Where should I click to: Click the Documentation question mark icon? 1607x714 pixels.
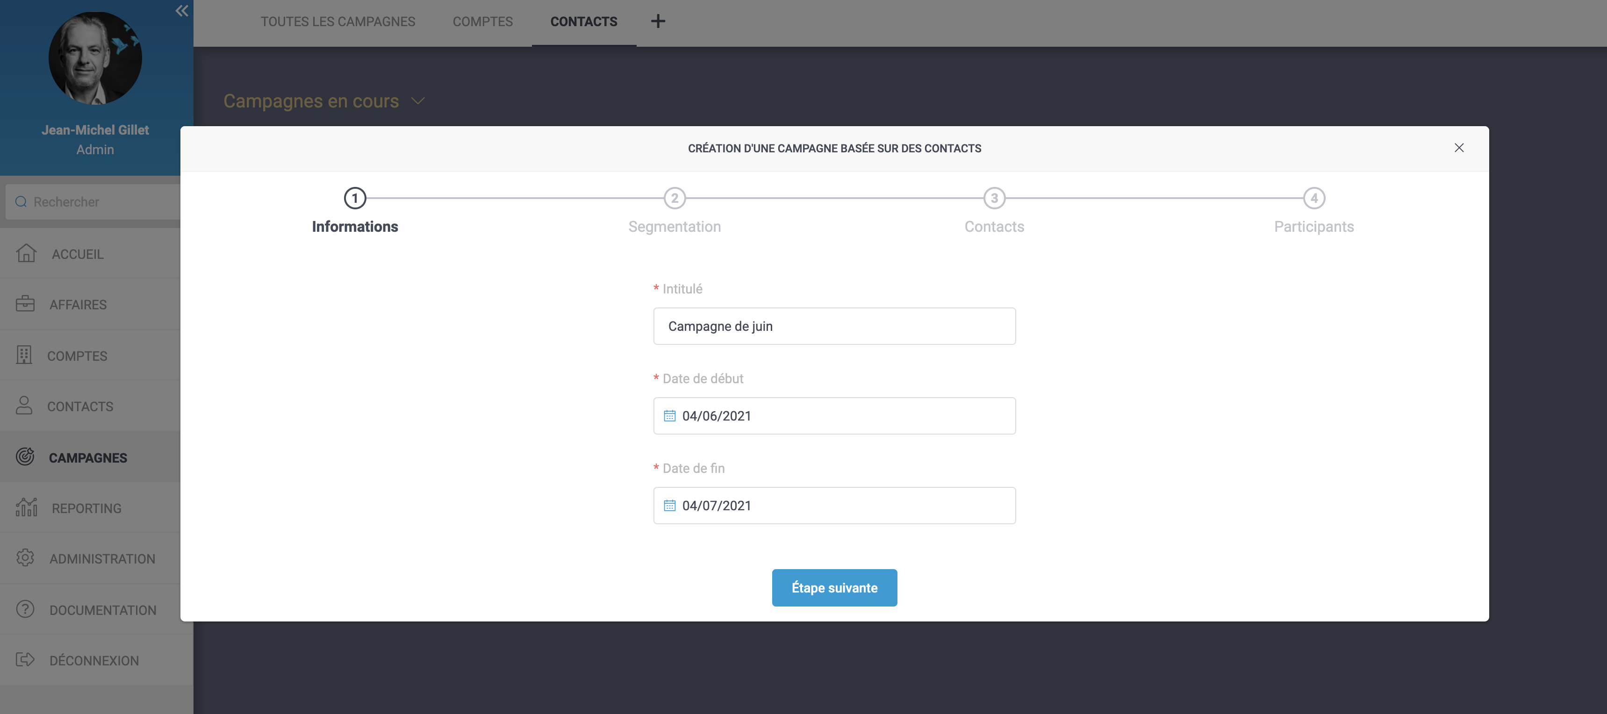point(25,608)
